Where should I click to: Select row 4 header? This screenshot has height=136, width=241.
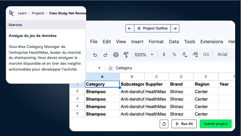pyautogui.click(x=77, y=106)
